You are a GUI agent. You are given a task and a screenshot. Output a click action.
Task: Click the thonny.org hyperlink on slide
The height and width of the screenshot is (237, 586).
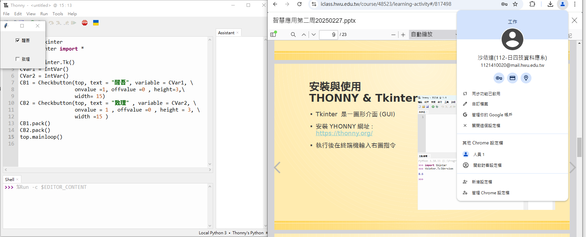pyautogui.click(x=344, y=133)
